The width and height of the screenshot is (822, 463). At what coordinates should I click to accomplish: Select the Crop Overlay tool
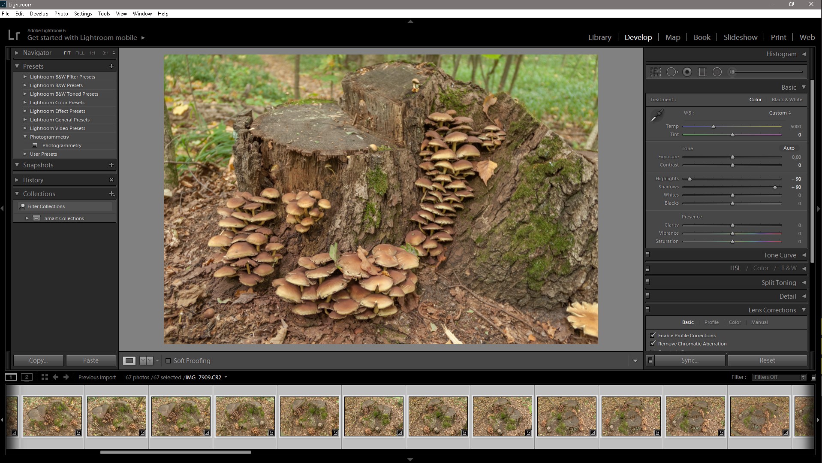click(656, 72)
